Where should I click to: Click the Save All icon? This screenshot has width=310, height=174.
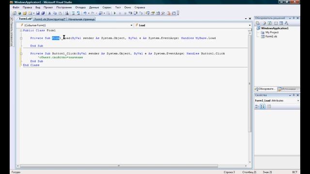(x=43, y=13)
